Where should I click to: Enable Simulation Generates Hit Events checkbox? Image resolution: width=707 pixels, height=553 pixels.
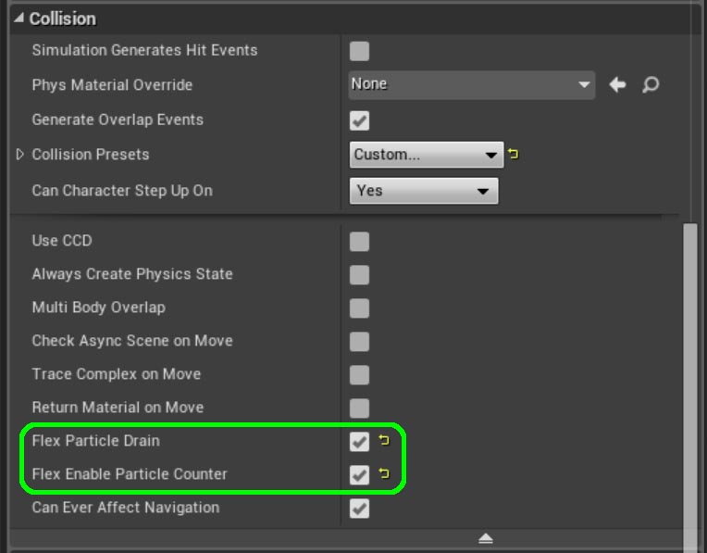click(359, 51)
